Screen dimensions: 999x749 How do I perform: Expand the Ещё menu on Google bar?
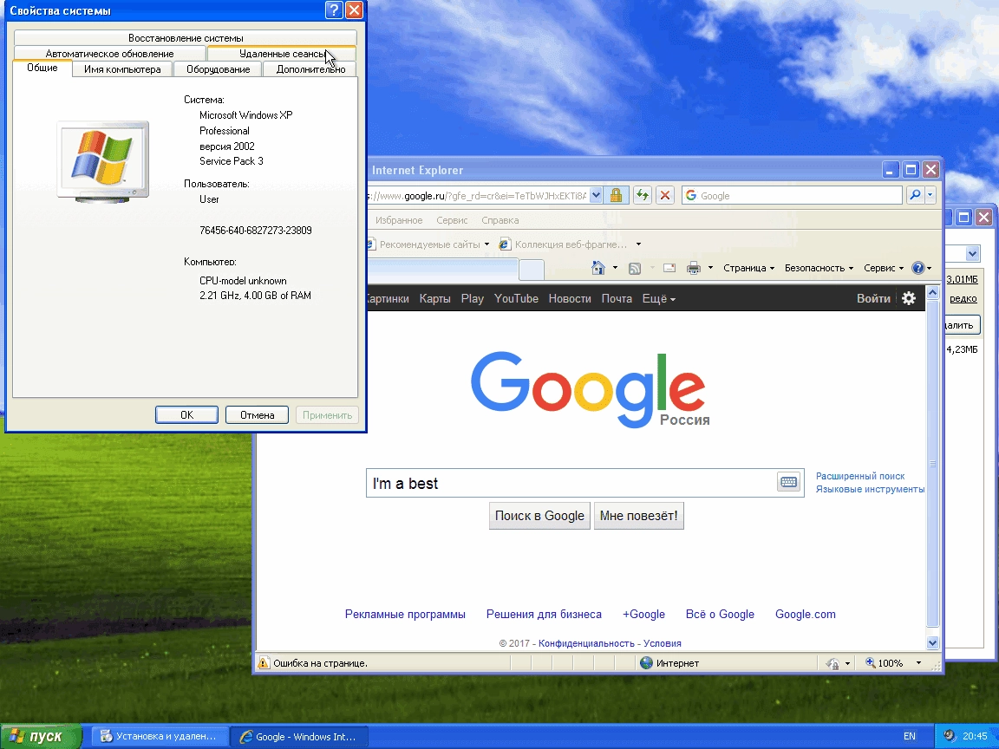(x=659, y=299)
